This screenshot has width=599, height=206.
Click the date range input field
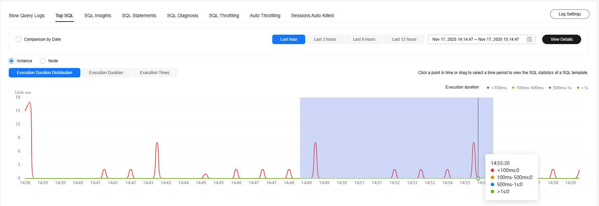[482, 39]
